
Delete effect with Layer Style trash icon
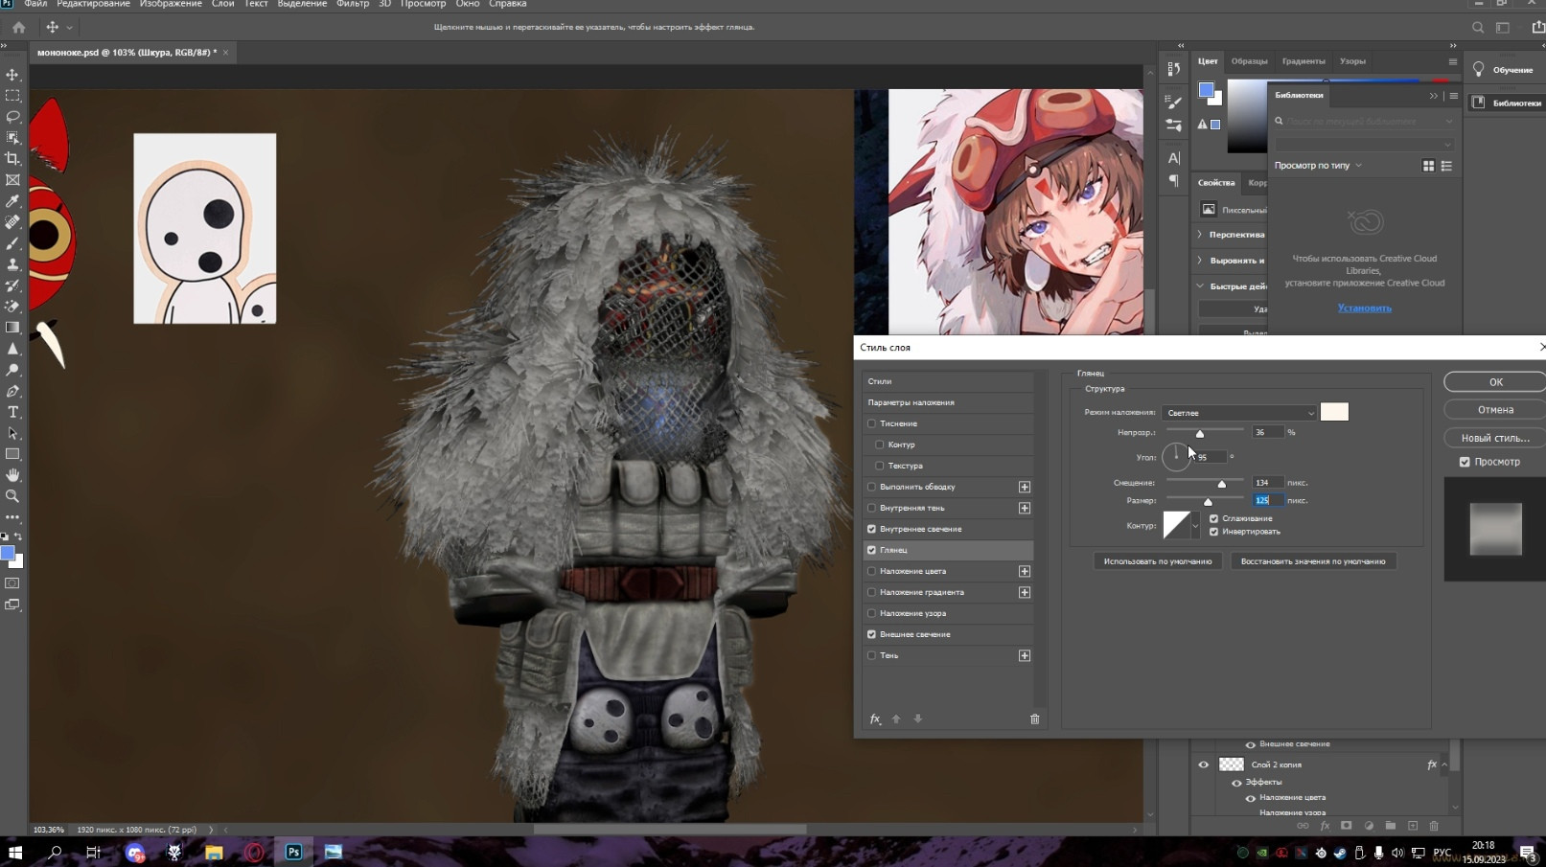pos(1034,719)
